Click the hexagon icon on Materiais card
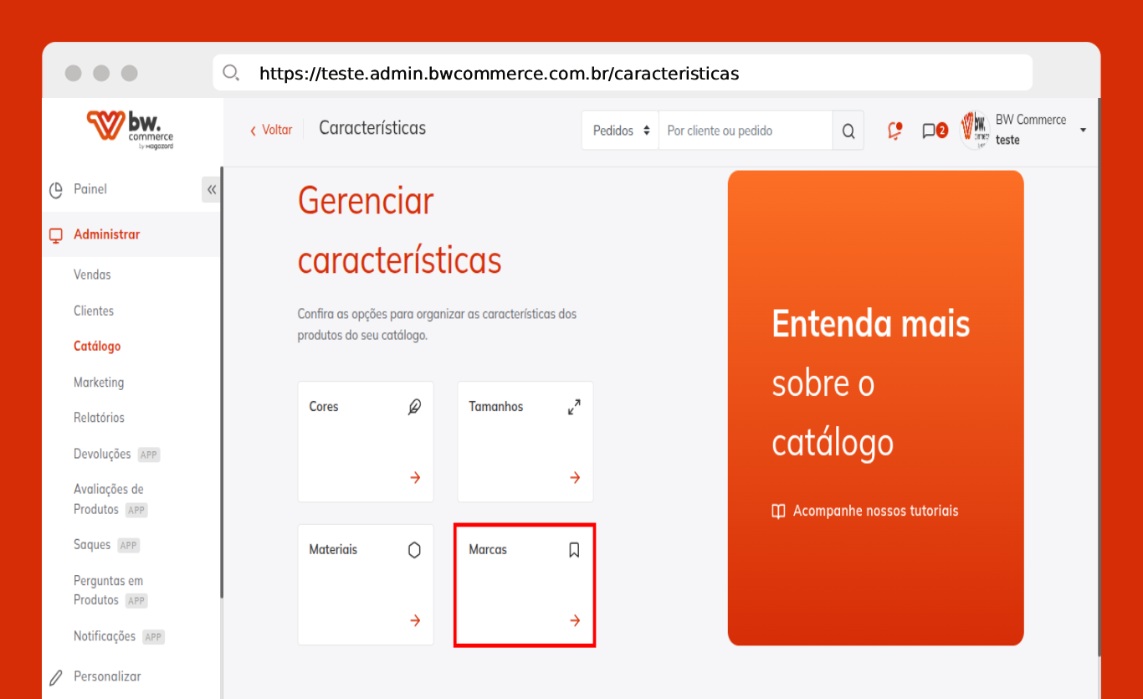 [x=414, y=550]
